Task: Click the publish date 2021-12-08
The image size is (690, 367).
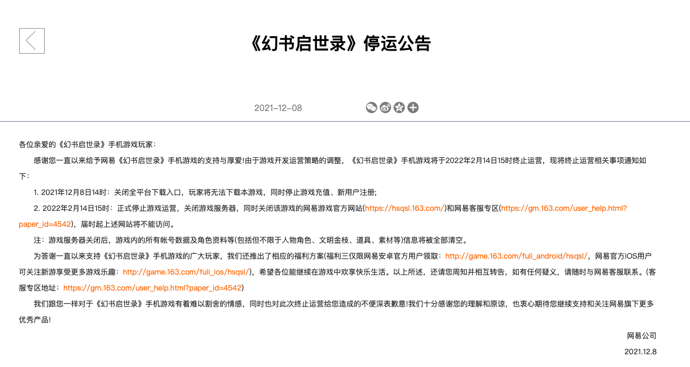Action: [278, 108]
